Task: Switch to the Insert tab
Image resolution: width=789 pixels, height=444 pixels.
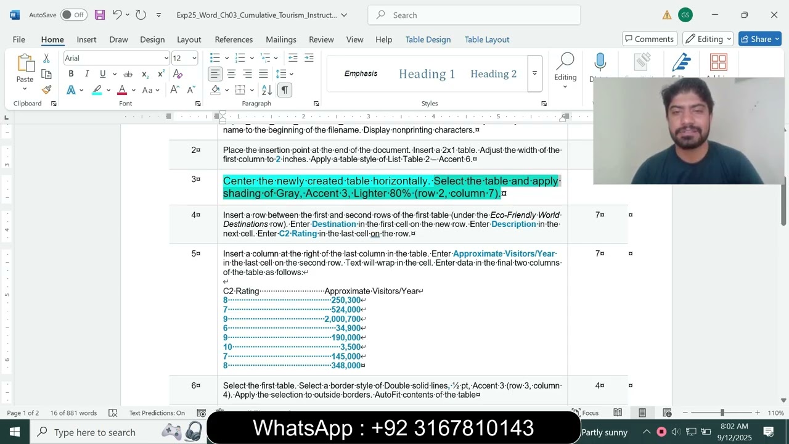Action: coord(86,39)
